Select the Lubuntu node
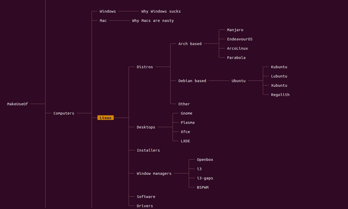348x209 pixels. click(279, 76)
